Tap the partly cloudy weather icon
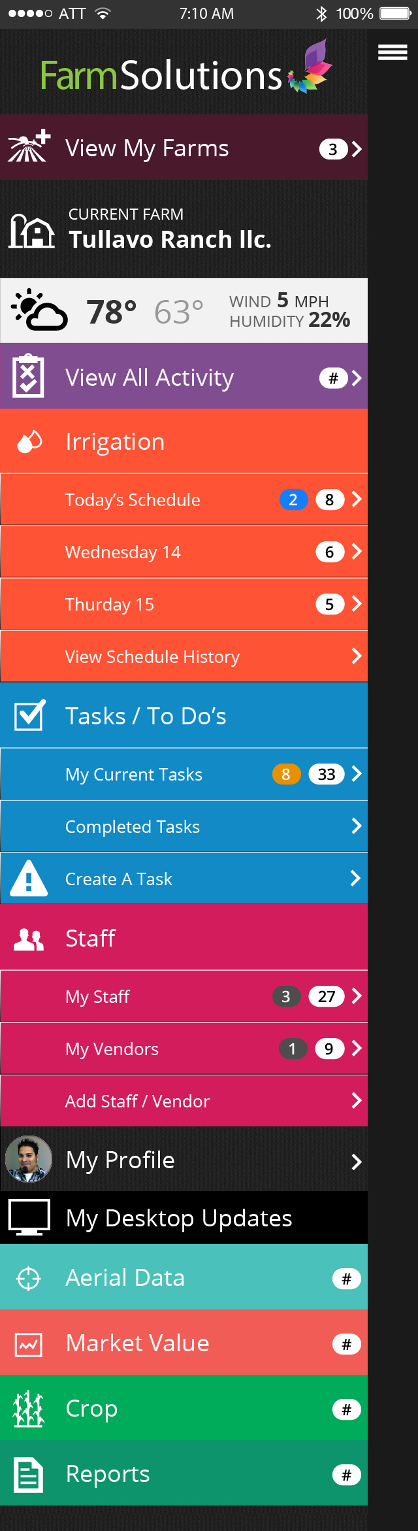The image size is (418, 1531). coord(39,310)
